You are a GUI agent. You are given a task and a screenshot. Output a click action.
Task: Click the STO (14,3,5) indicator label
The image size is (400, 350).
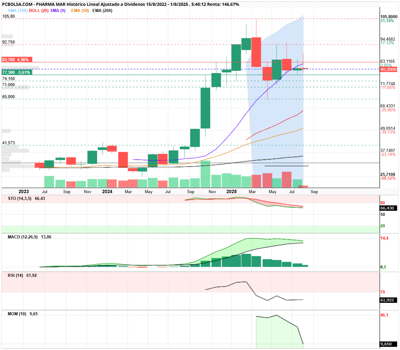click(x=20, y=198)
